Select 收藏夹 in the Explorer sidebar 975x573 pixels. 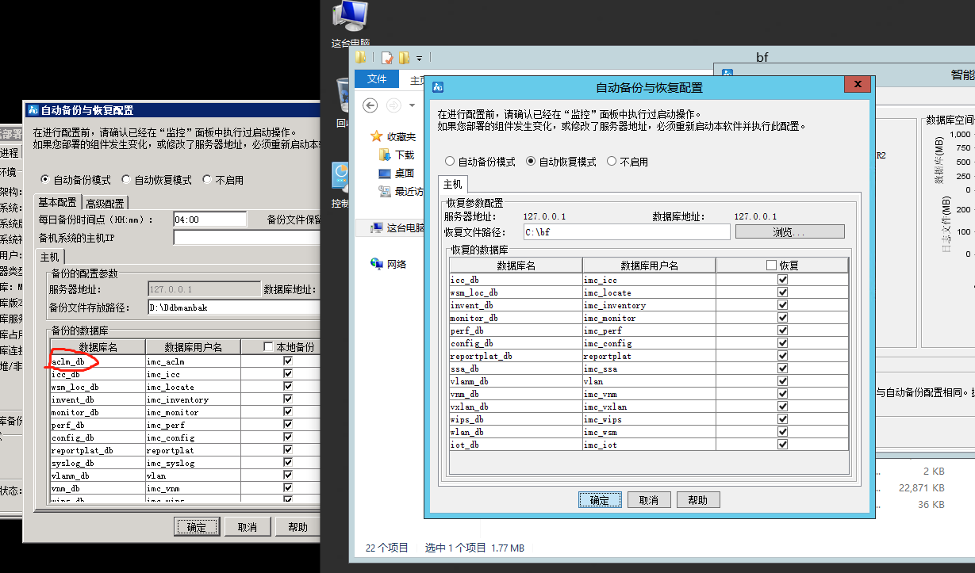393,137
